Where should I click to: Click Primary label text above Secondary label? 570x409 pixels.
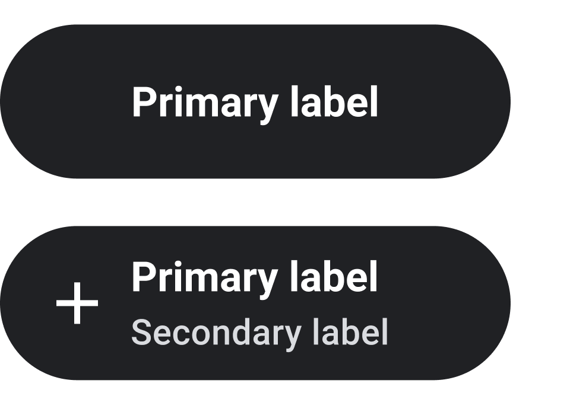[255, 277]
